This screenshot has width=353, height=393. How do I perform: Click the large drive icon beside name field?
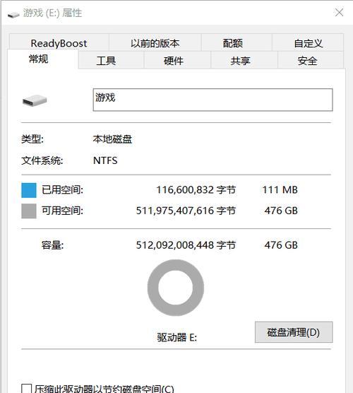(x=35, y=100)
